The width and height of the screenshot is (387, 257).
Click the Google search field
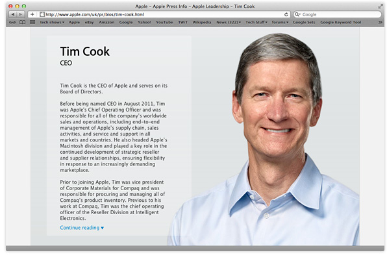coord(338,14)
